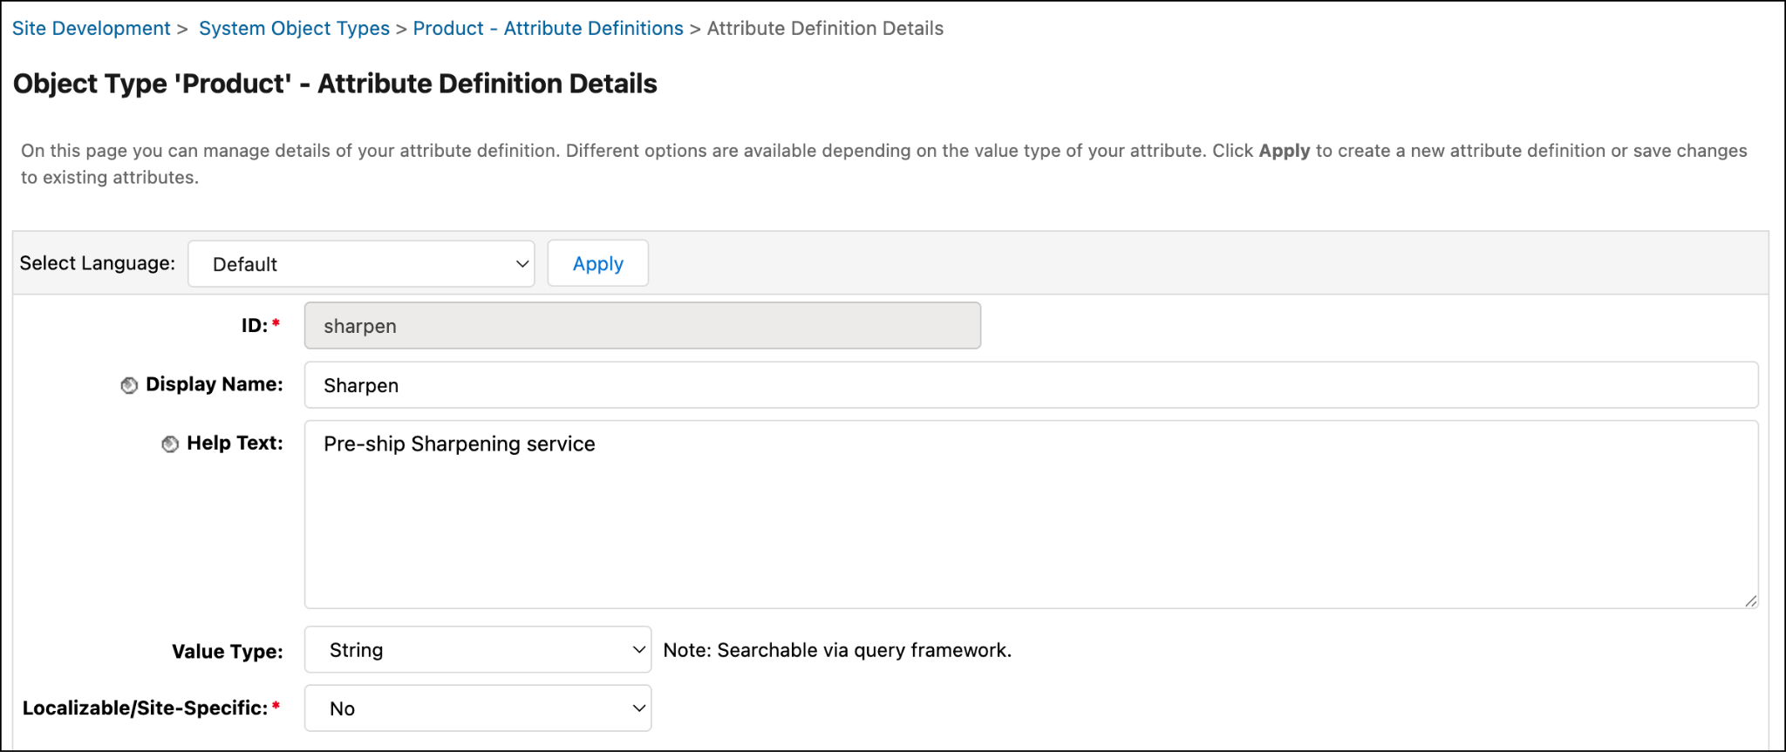Screen dimensions: 1786x752
Task: Click the Object Type 'Product' page heading
Action: (335, 84)
